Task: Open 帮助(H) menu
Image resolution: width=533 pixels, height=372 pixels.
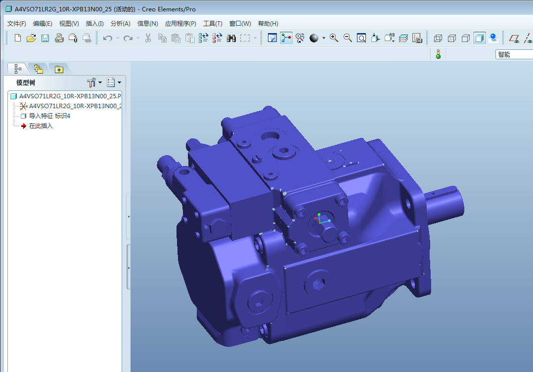Action: [x=268, y=23]
